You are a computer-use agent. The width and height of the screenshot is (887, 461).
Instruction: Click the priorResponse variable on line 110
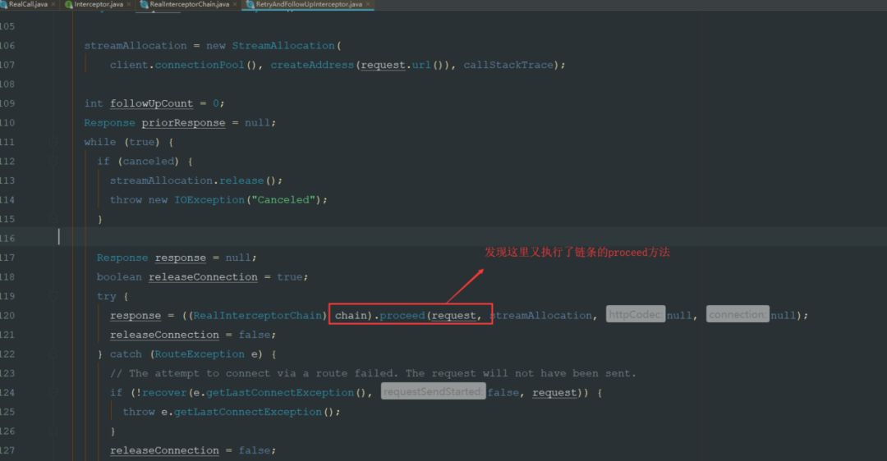pyautogui.click(x=183, y=122)
